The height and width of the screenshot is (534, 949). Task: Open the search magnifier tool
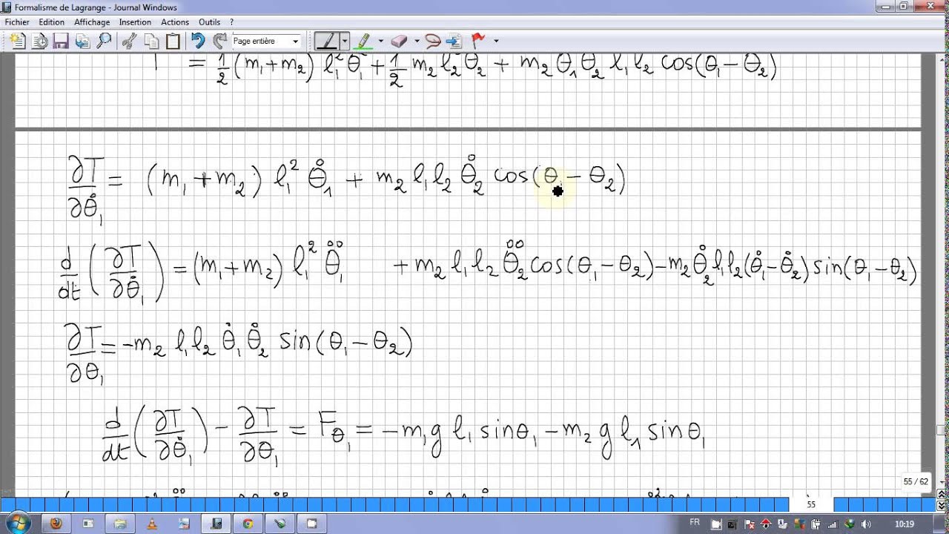104,41
